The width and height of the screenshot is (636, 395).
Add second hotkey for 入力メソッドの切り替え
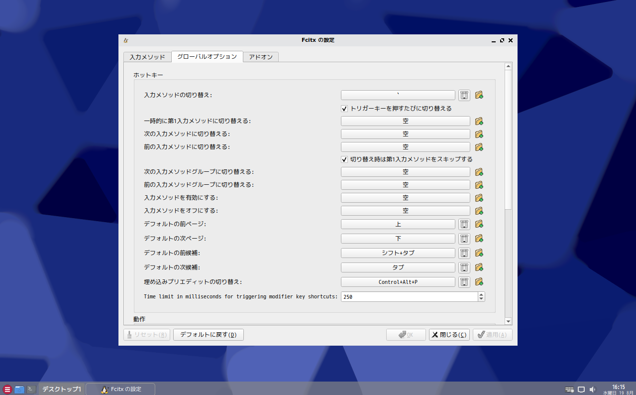(x=479, y=95)
